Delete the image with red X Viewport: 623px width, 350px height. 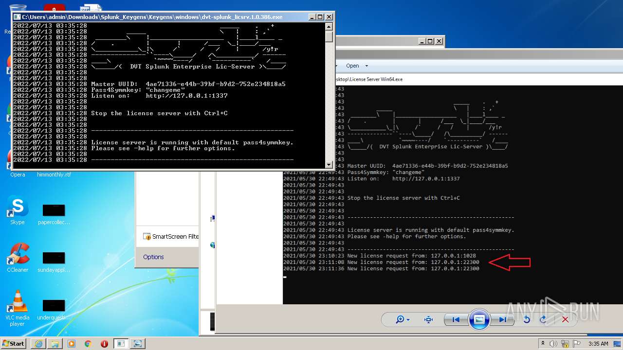click(x=565, y=319)
